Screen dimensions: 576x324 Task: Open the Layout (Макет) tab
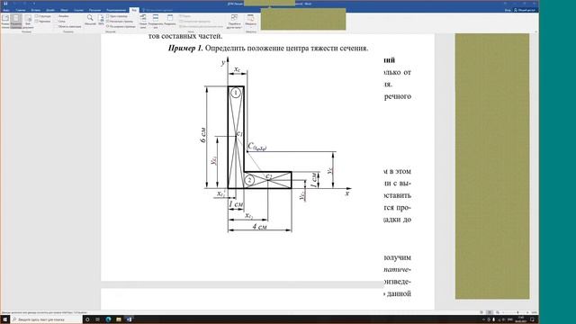click(x=64, y=10)
